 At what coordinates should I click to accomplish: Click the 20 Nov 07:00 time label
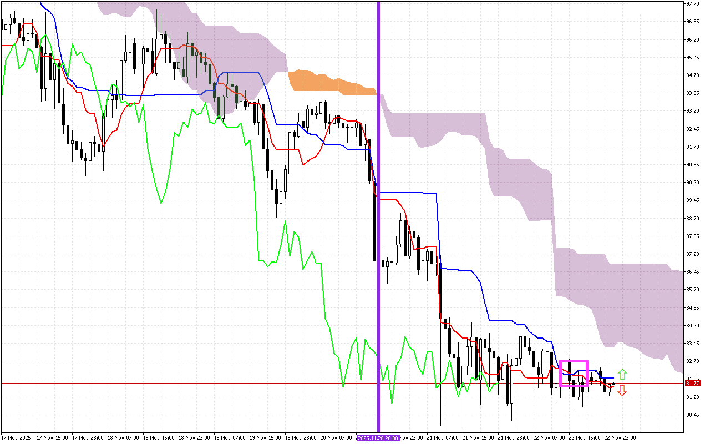click(335, 438)
